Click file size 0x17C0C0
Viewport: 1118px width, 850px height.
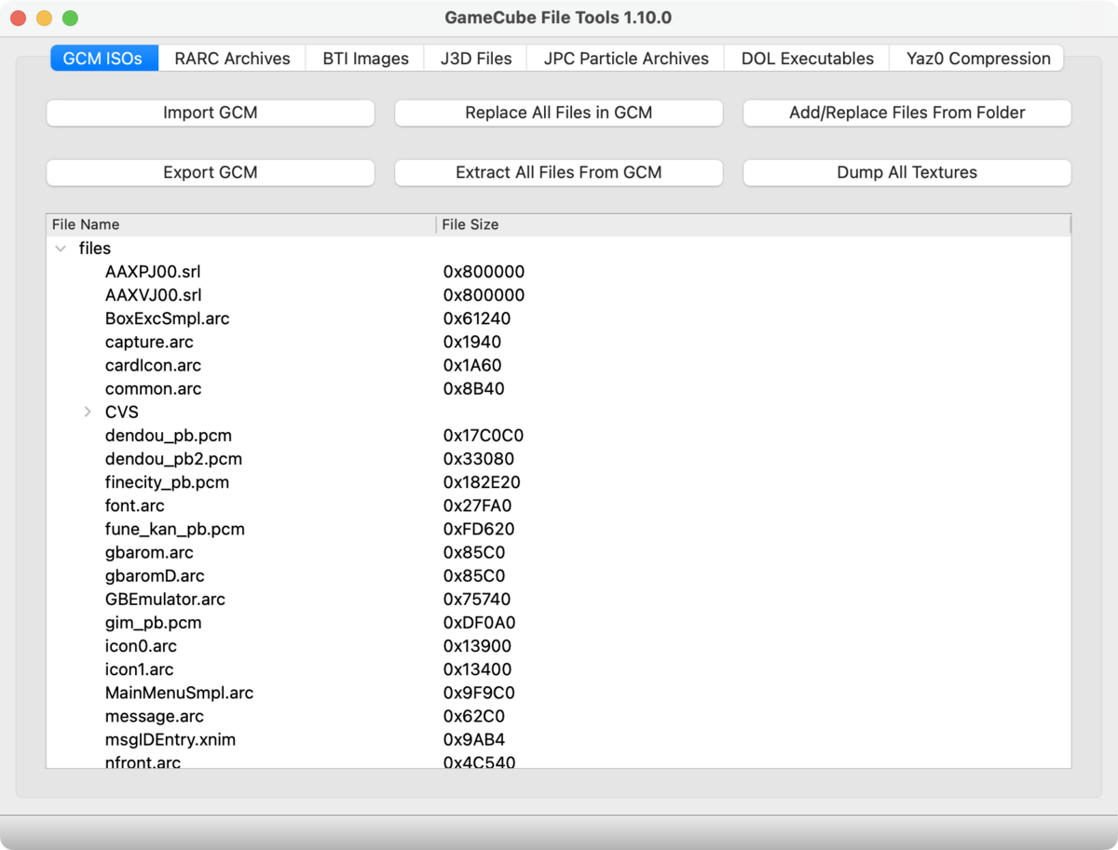[x=483, y=436]
